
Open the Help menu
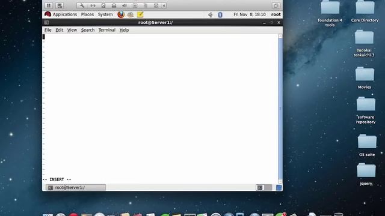[124, 30]
